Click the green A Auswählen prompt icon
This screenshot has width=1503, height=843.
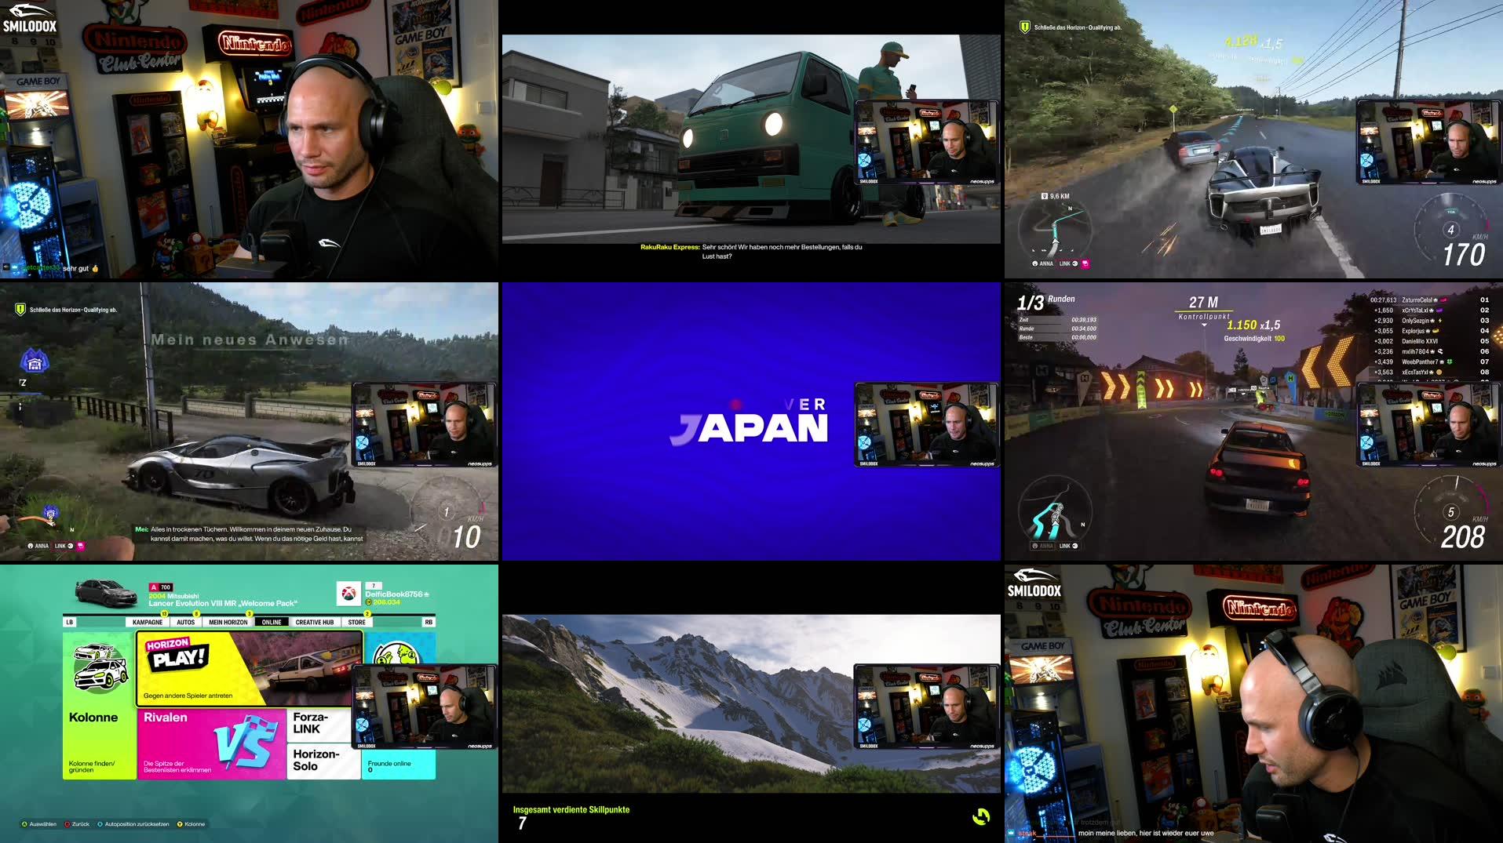pyautogui.click(x=24, y=824)
